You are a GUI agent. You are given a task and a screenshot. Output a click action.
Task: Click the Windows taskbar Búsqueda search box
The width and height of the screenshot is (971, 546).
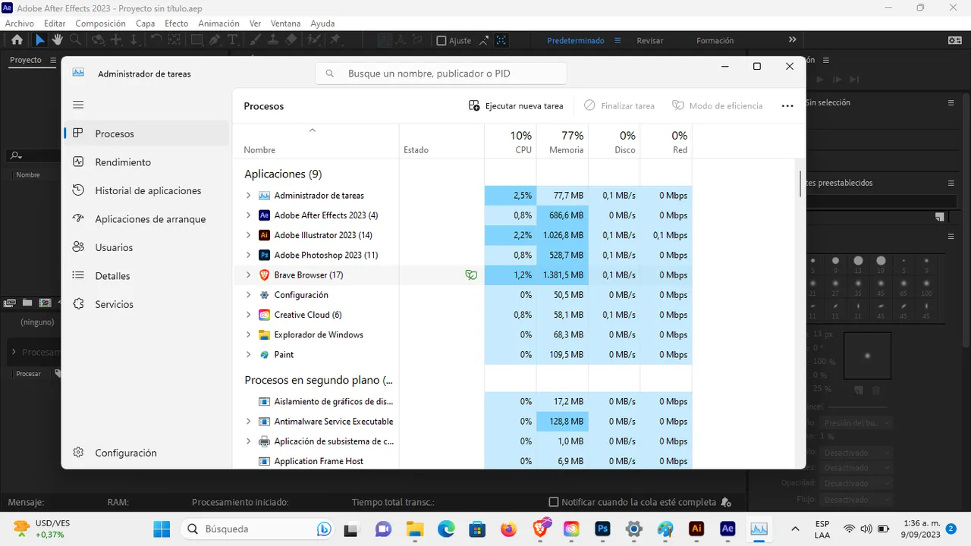256,529
